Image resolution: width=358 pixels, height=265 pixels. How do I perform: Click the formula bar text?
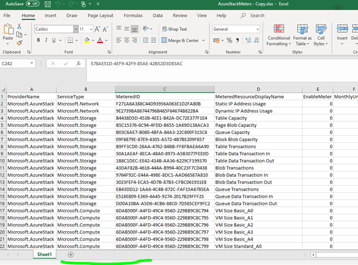click(x=137, y=64)
